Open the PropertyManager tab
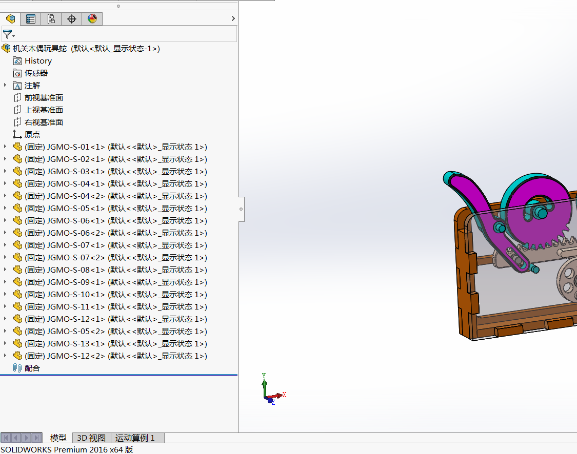Viewport: 577px width, 454px height. (x=31, y=19)
